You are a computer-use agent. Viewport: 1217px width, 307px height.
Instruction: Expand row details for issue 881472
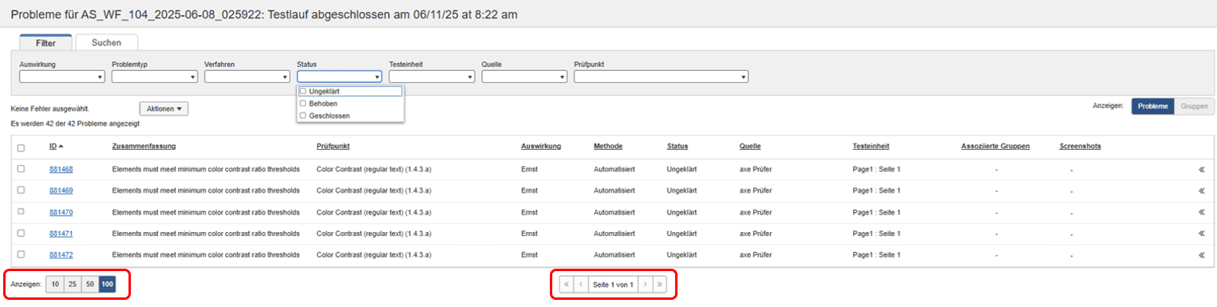(1200, 255)
